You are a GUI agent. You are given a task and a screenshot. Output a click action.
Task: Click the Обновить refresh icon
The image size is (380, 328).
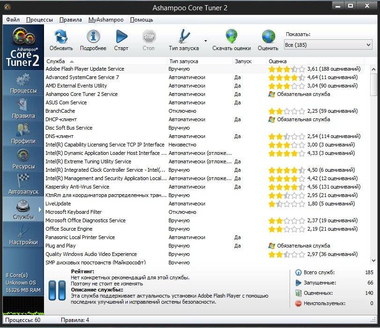61,36
